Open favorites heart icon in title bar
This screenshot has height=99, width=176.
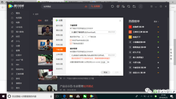(129, 6)
